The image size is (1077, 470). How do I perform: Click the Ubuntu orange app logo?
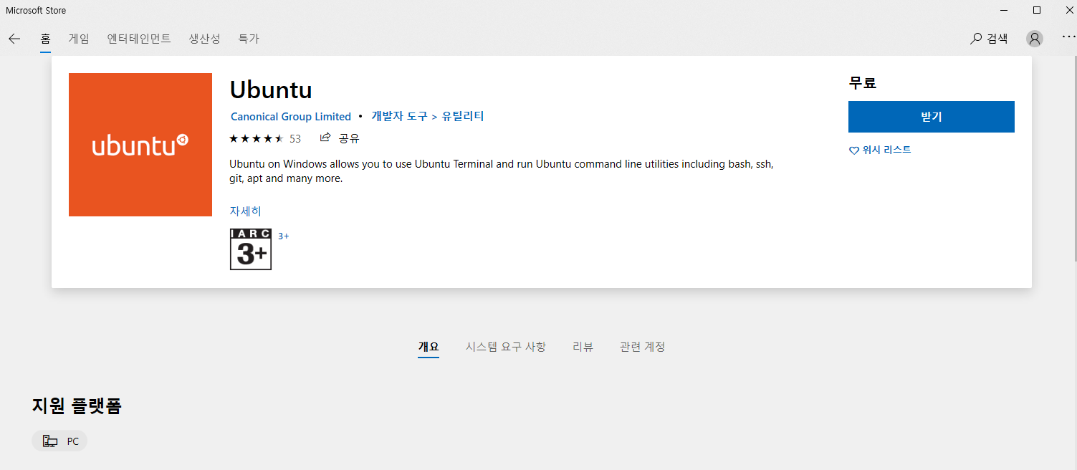tap(140, 145)
